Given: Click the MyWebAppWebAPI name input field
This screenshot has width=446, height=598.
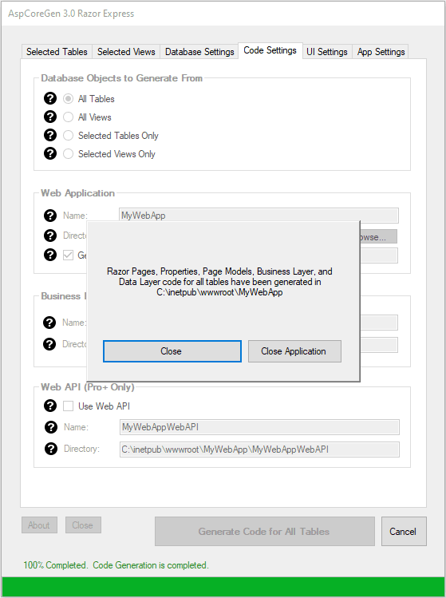Looking at the screenshot, I should pos(259,427).
